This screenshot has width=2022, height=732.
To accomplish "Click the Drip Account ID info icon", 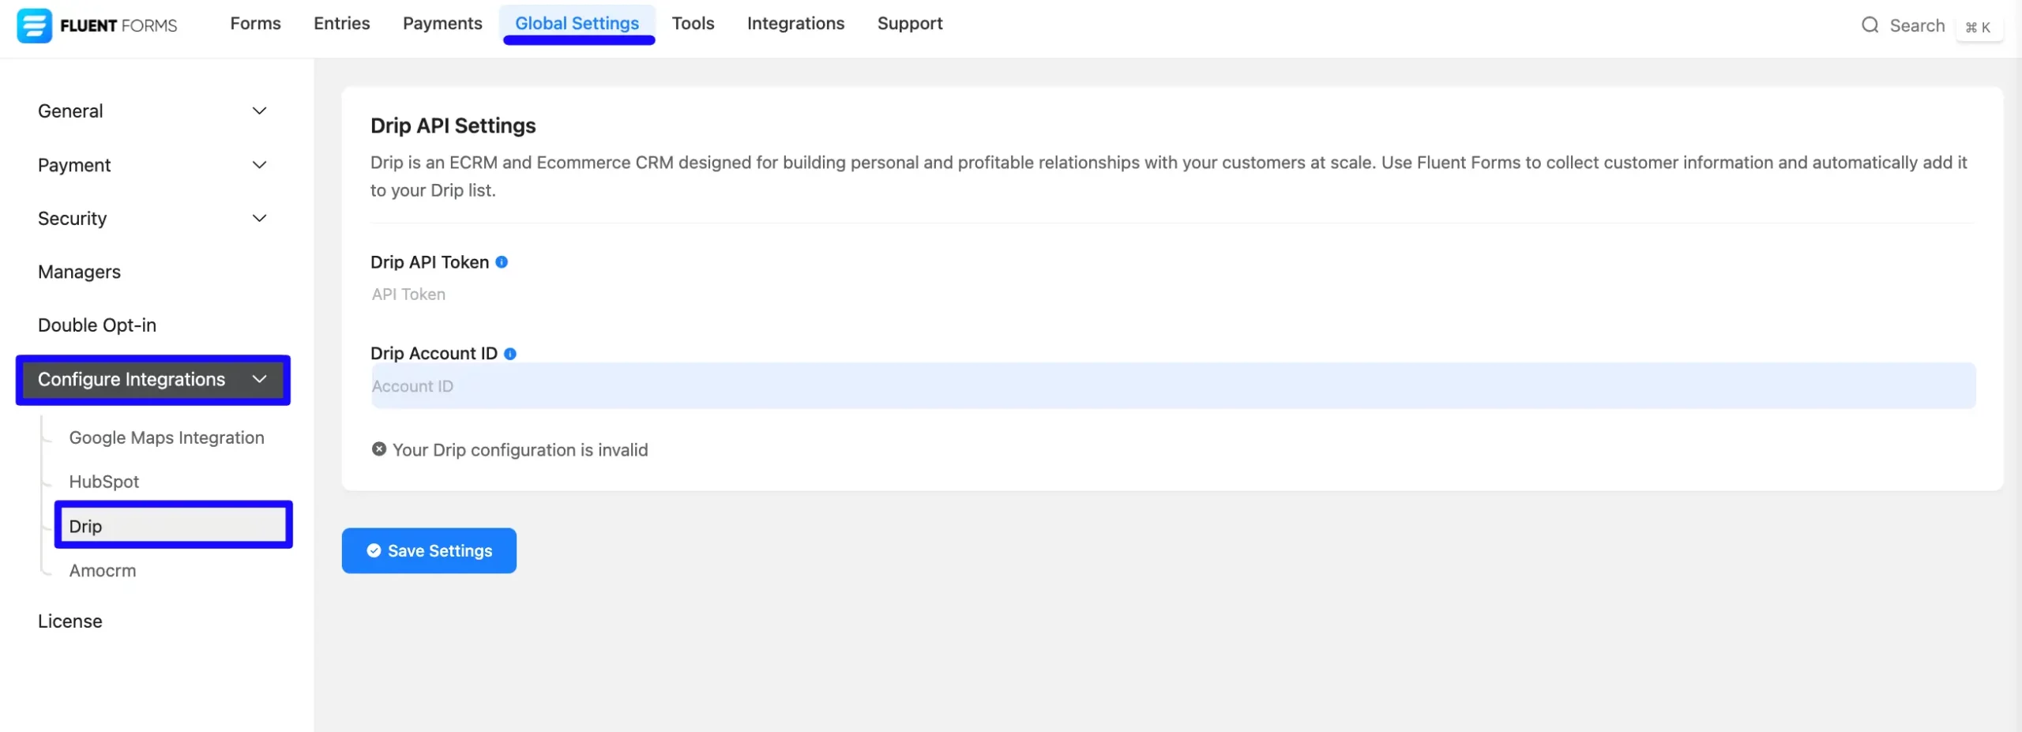I will coord(510,354).
